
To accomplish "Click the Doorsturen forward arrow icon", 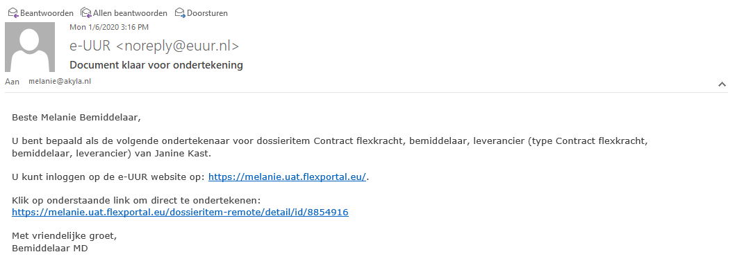I will (180, 12).
